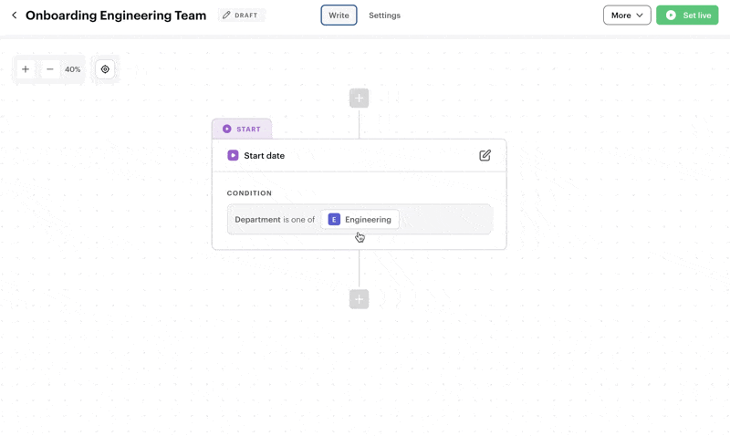
Task: Open the Settings tab
Action: tap(384, 16)
